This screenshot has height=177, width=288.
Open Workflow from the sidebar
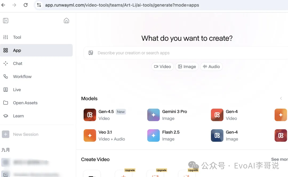(36, 76)
